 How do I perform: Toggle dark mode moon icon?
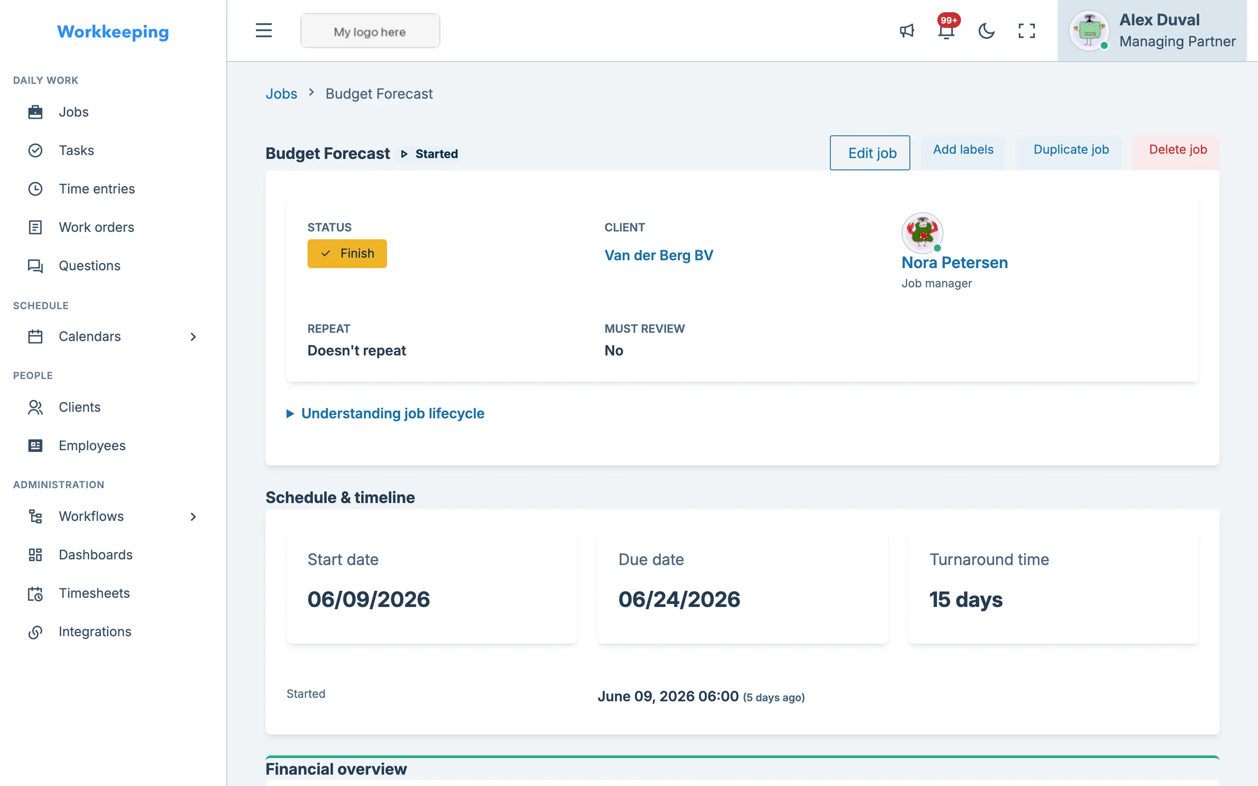986,31
